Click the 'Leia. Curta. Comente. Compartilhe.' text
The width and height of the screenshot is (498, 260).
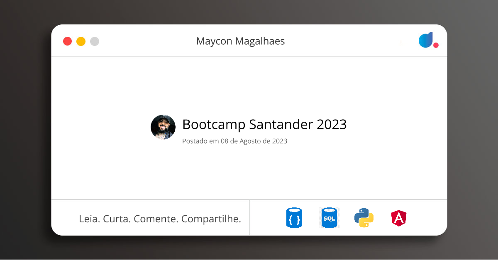coord(160,219)
